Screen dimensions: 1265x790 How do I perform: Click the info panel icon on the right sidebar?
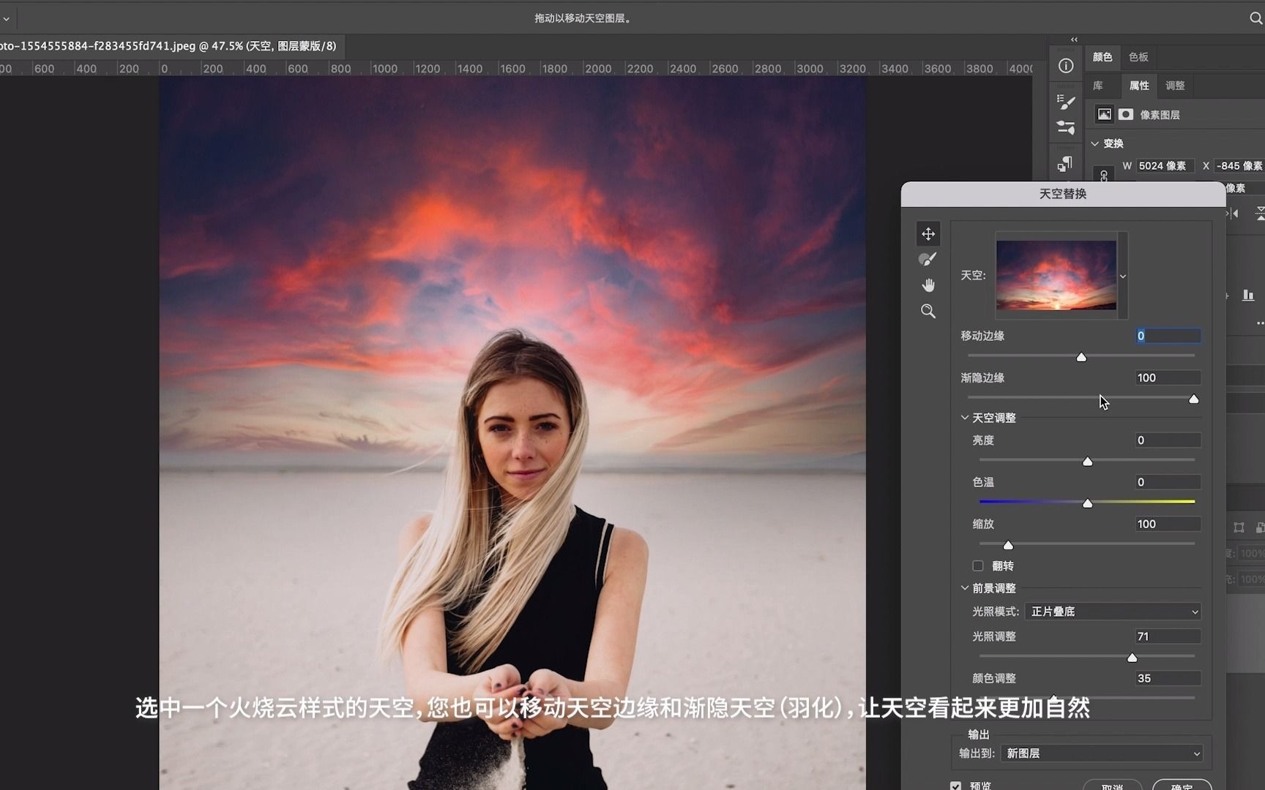point(1065,65)
